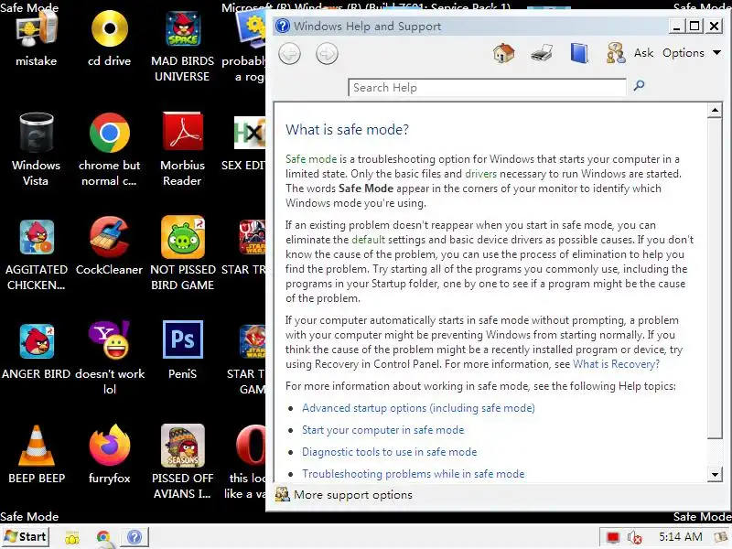Open 'Start your computer in safe mode' link
732x549 pixels.
coord(382,430)
